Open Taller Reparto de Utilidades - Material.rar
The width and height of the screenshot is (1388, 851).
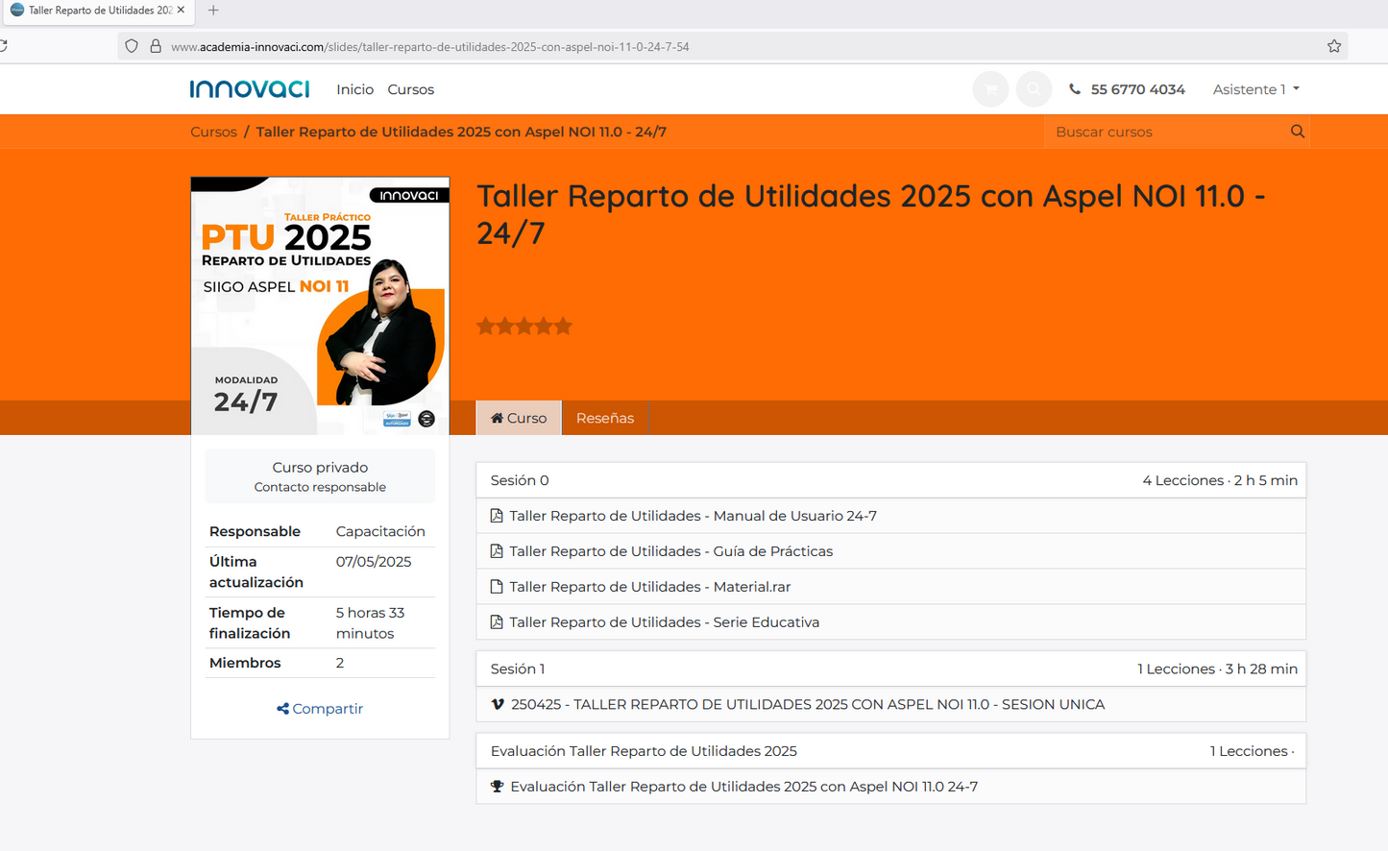(649, 587)
